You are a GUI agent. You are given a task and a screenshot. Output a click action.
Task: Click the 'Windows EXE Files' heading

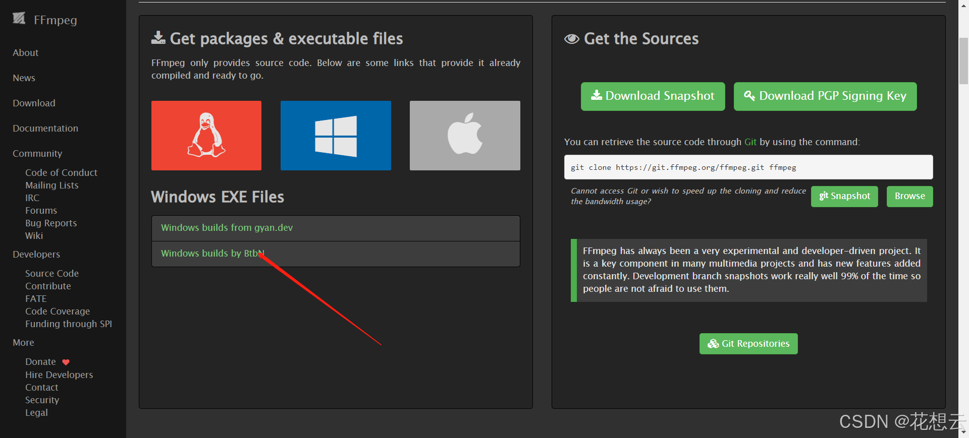pos(218,197)
